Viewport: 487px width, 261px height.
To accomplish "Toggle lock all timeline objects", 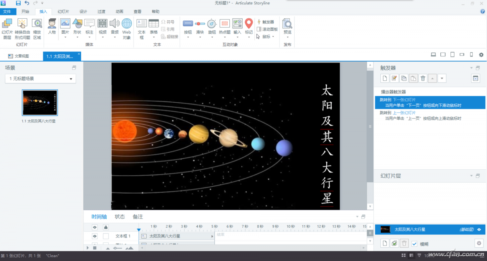I will coord(106,227).
